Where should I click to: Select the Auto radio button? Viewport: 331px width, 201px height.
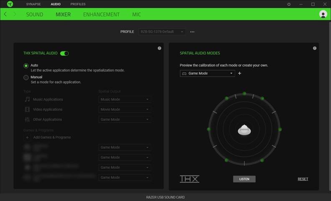(26, 66)
